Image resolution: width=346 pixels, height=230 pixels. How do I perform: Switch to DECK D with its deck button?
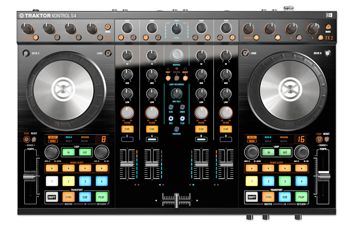327,53
